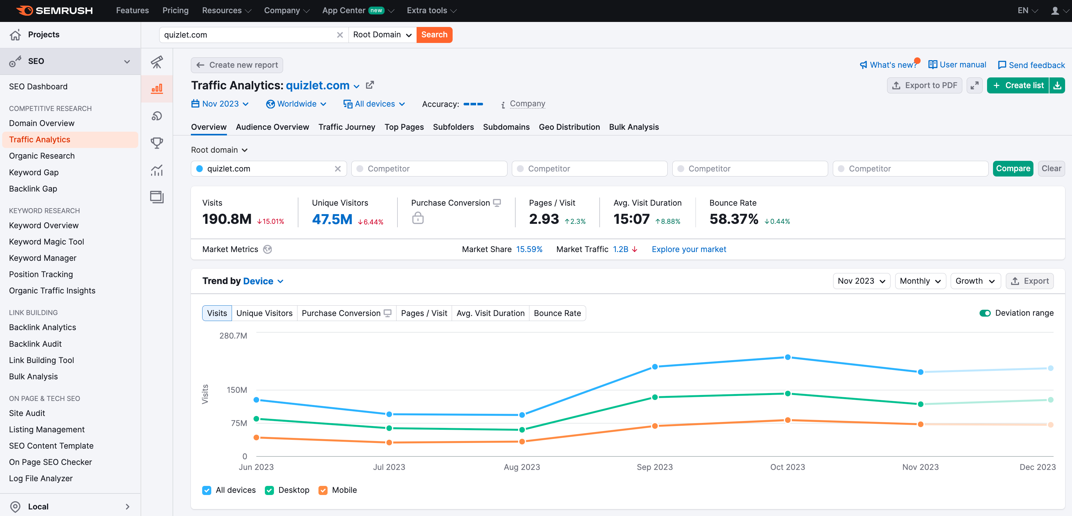Screen dimensions: 1072x516
Task: Click the Semrush logo
Action: click(54, 10)
